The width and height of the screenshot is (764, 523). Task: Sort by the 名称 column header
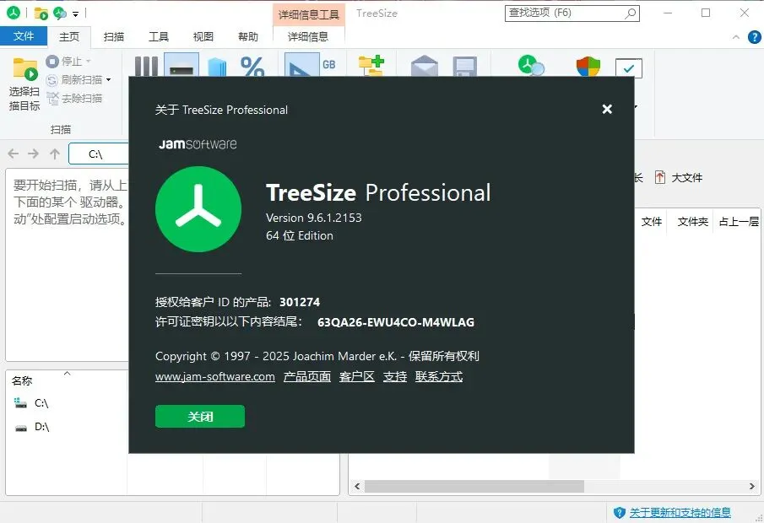[x=22, y=380]
